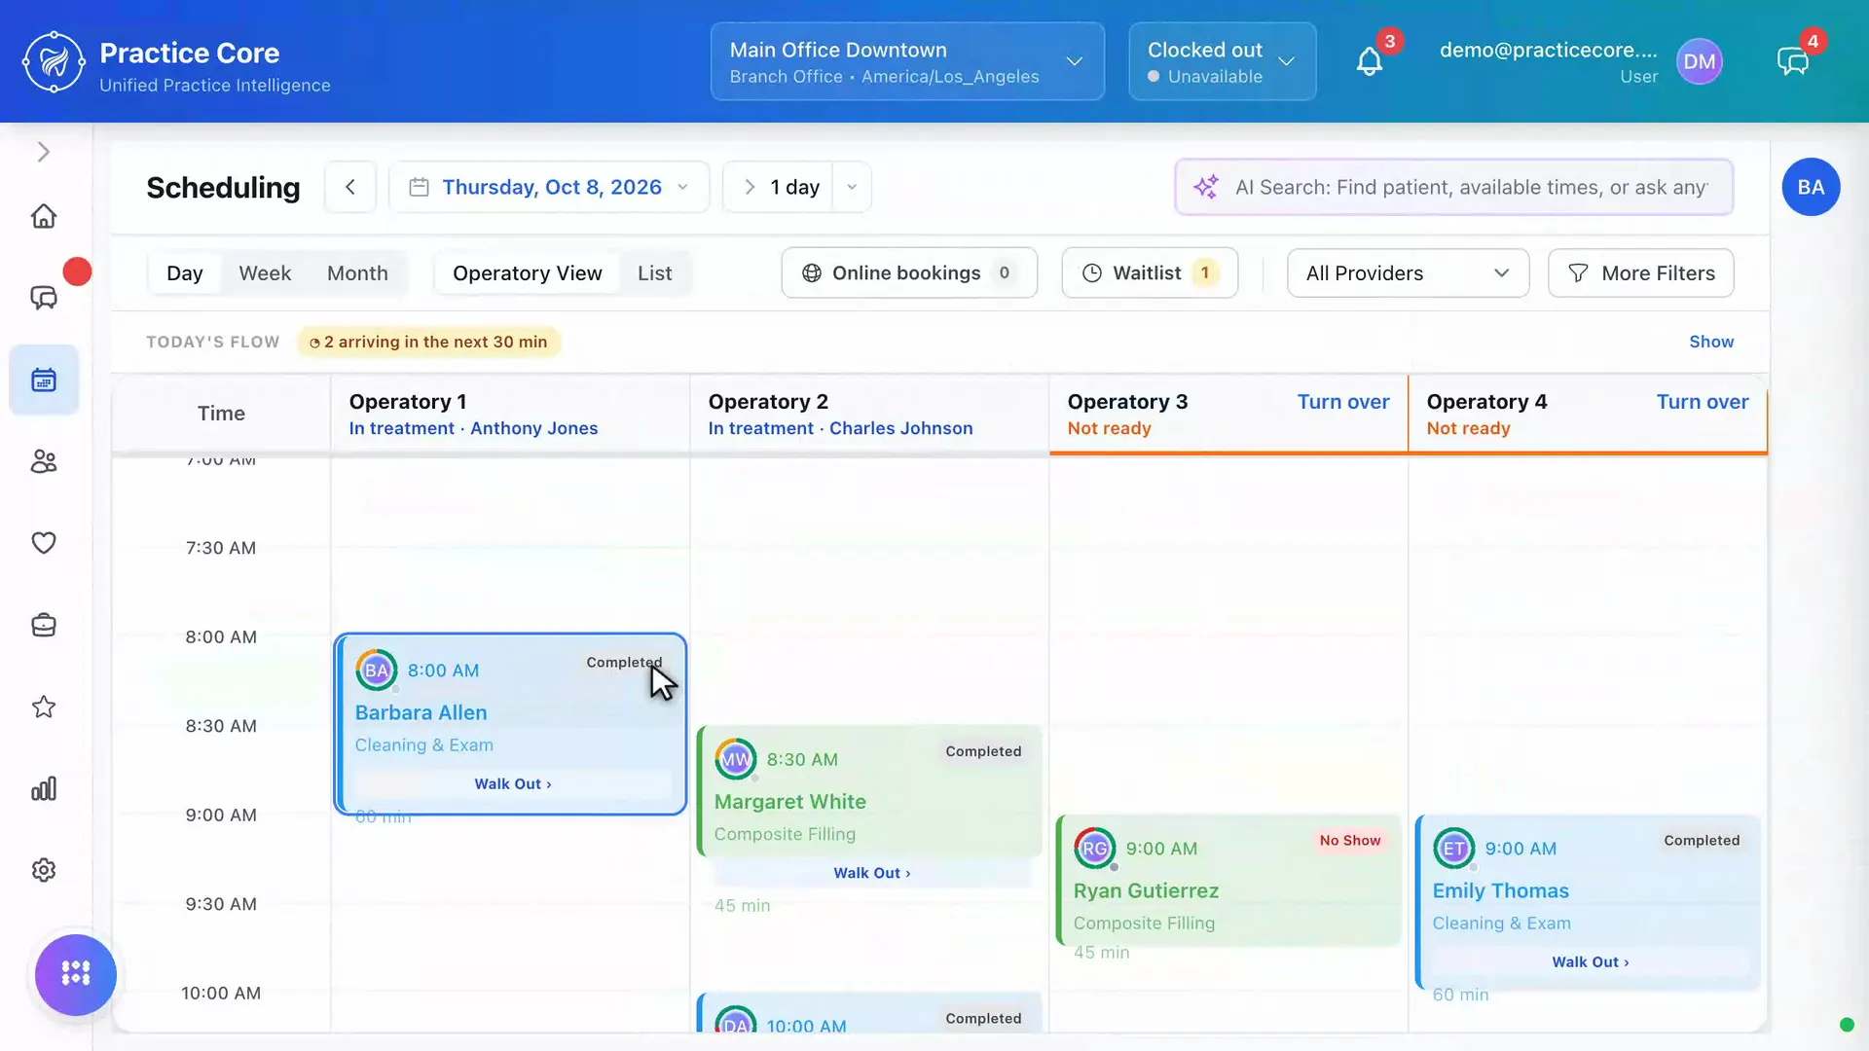Viewport: 1869px width, 1051px height.
Task: Open sidebar messages icon with red dot
Action: point(44,298)
